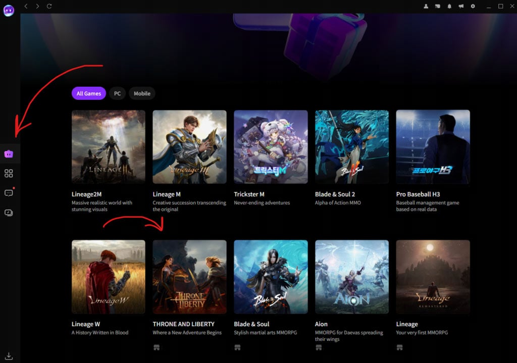Click the "Where a New Adventure Begins" description
The image size is (517, 363).
coord(187,332)
